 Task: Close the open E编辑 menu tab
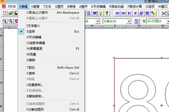[23, 6]
